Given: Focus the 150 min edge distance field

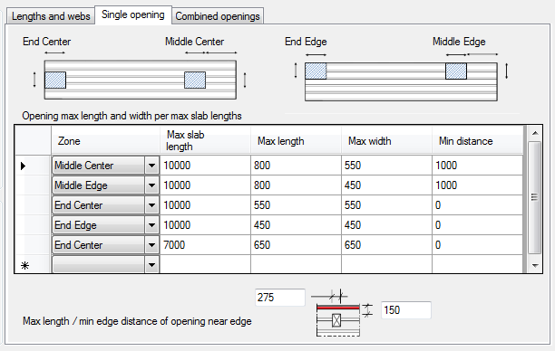Looking at the screenshot, I should click(x=406, y=310).
